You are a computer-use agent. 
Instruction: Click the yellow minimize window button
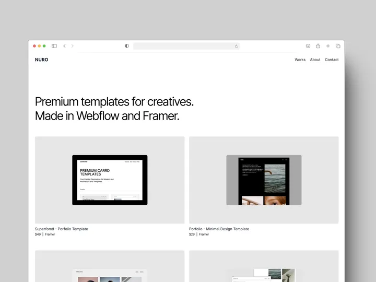pos(39,46)
